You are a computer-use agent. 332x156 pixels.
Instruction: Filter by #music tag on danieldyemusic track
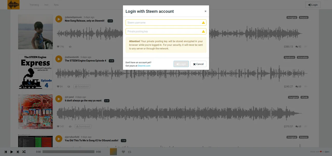pos(304,18)
